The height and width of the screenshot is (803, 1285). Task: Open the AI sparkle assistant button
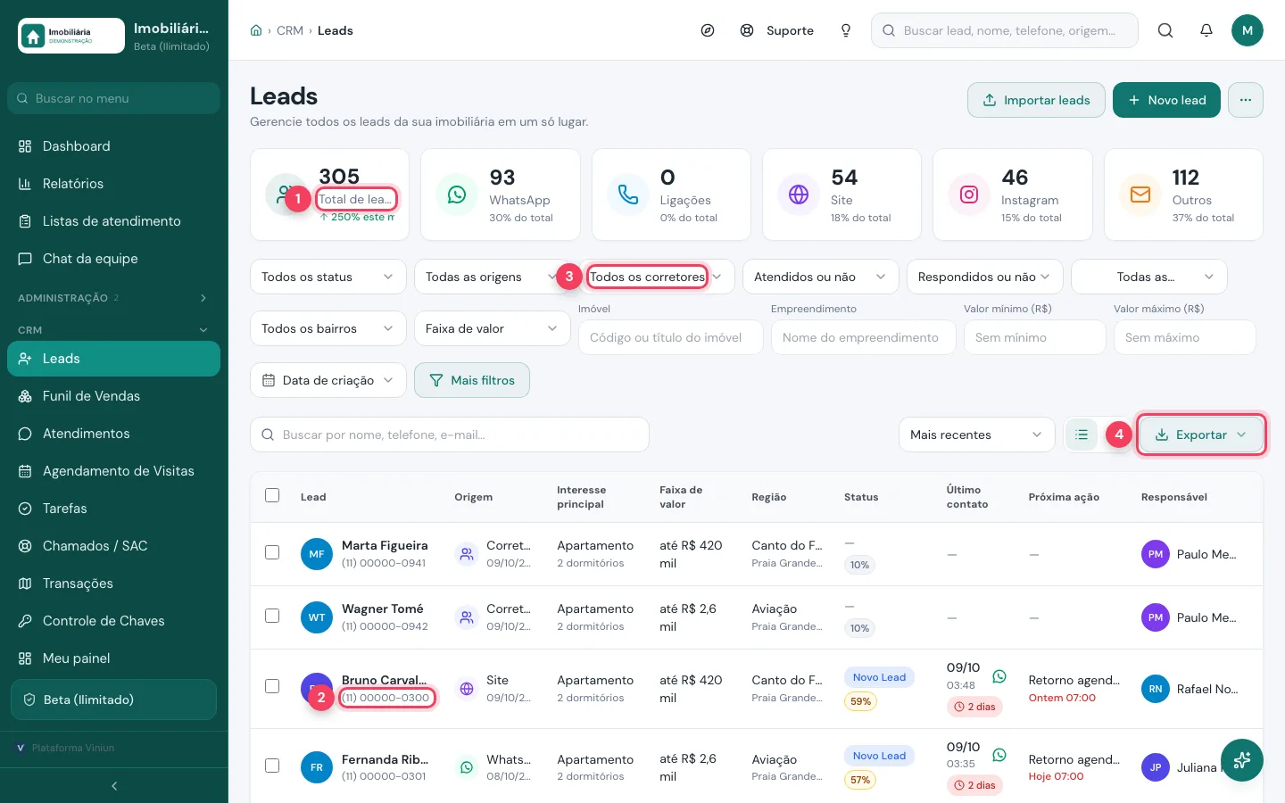[x=1242, y=761]
